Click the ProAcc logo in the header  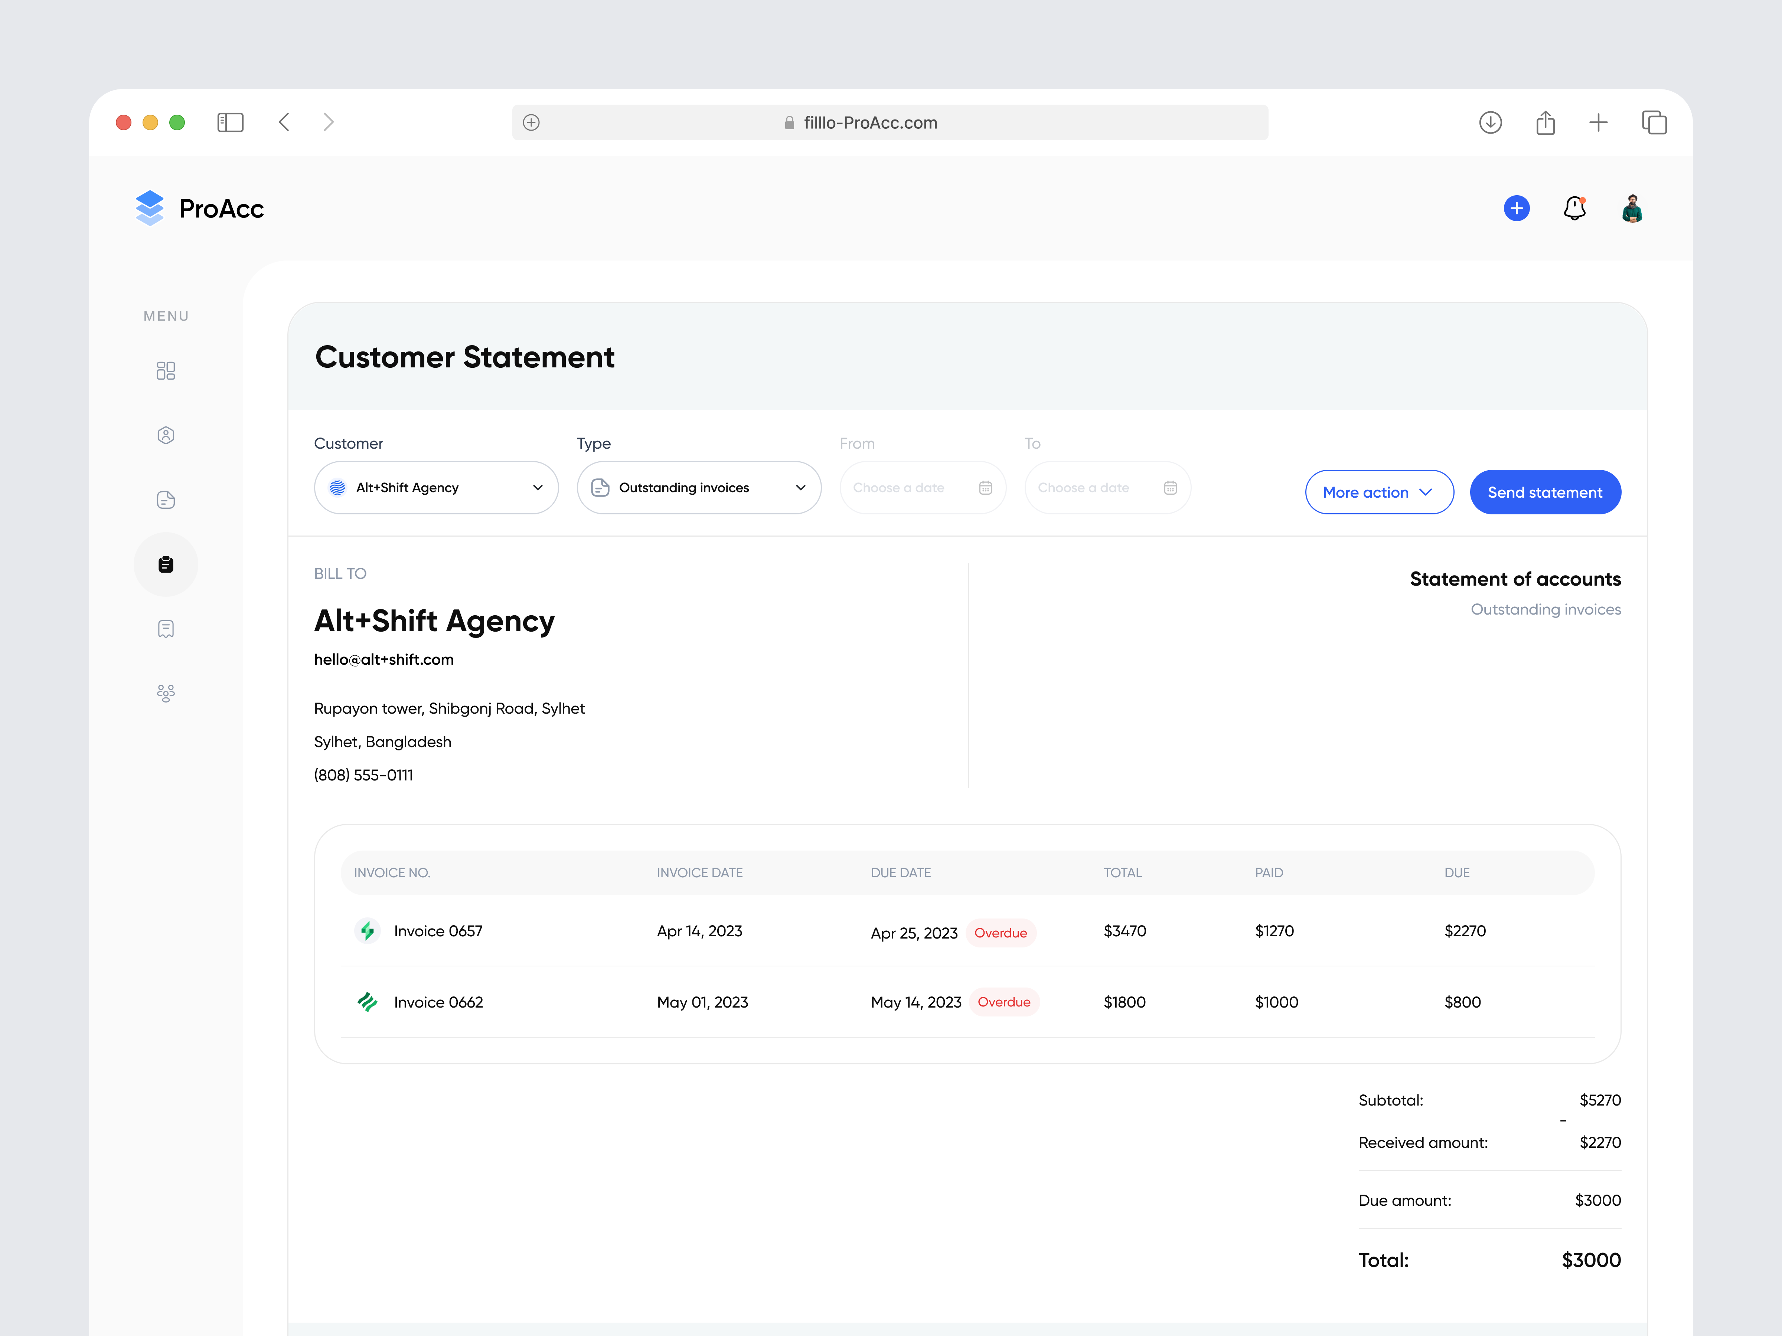[199, 208]
